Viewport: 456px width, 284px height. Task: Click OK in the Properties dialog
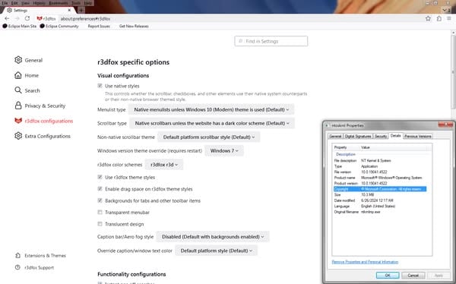pyautogui.click(x=388, y=275)
